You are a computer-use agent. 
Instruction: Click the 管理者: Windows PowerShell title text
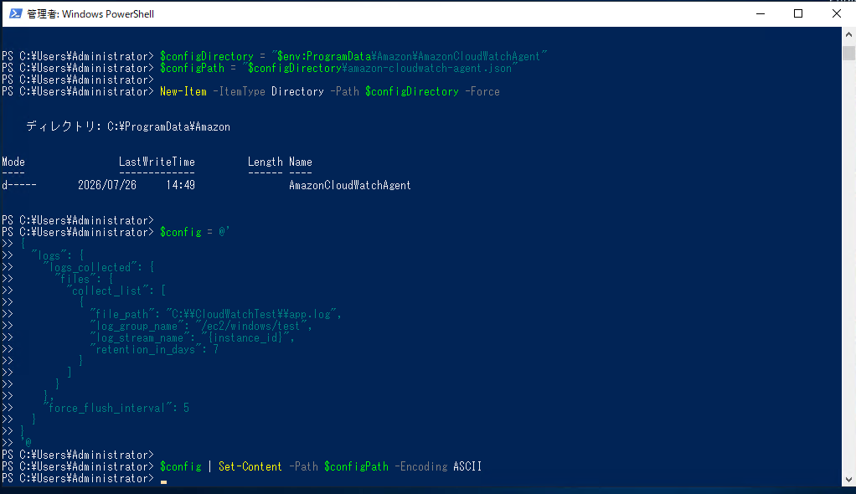(x=90, y=14)
